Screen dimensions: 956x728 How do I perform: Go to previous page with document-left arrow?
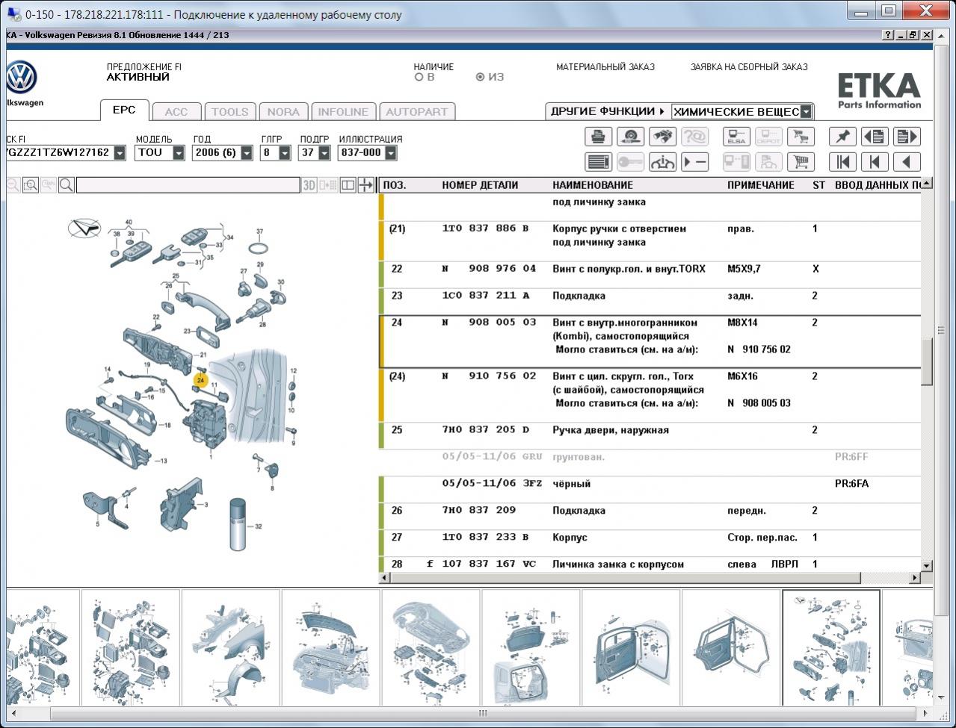click(x=875, y=137)
